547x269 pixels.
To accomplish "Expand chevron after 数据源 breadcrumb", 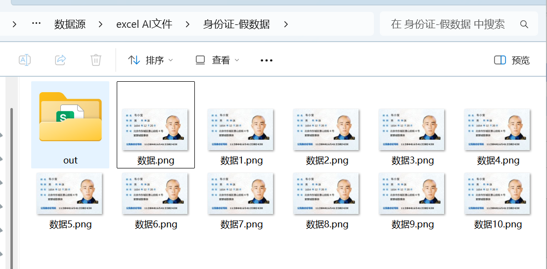I will point(101,24).
